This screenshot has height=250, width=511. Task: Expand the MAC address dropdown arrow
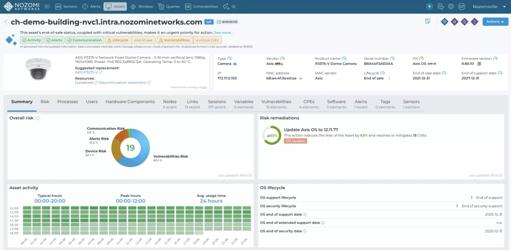click(300, 78)
